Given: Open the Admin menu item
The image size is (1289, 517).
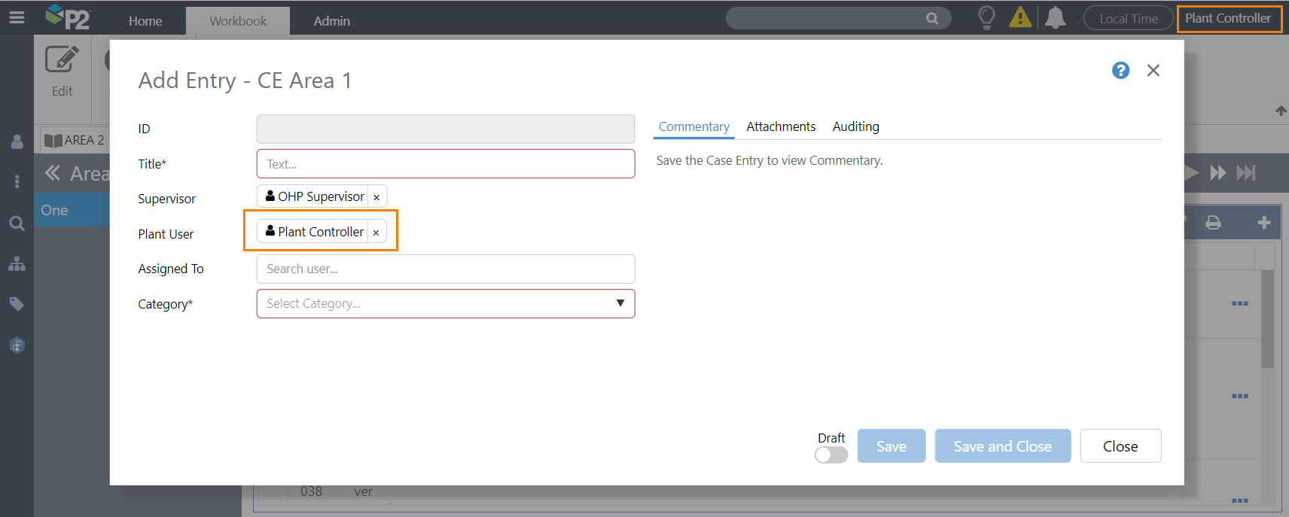Looking at the screenshot, I should coord(331,21).
